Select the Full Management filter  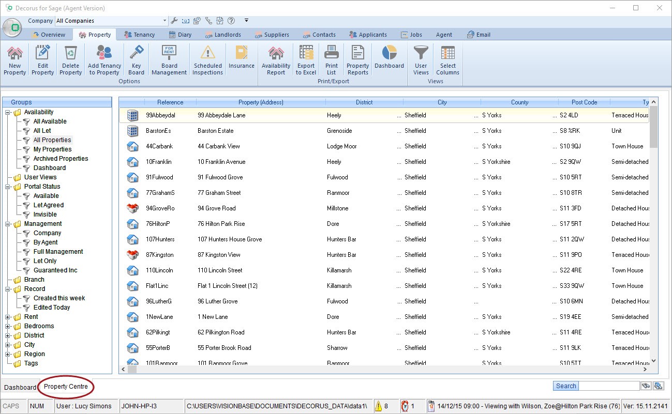click(x=58, y=252)
